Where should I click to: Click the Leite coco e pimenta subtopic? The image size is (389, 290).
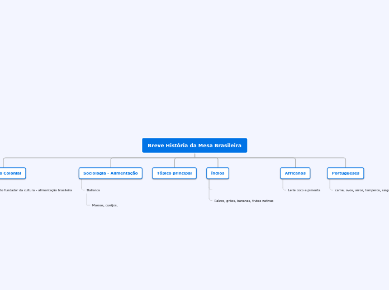304,190
